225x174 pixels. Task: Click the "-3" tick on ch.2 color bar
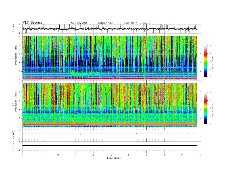(x=210, y=93)
